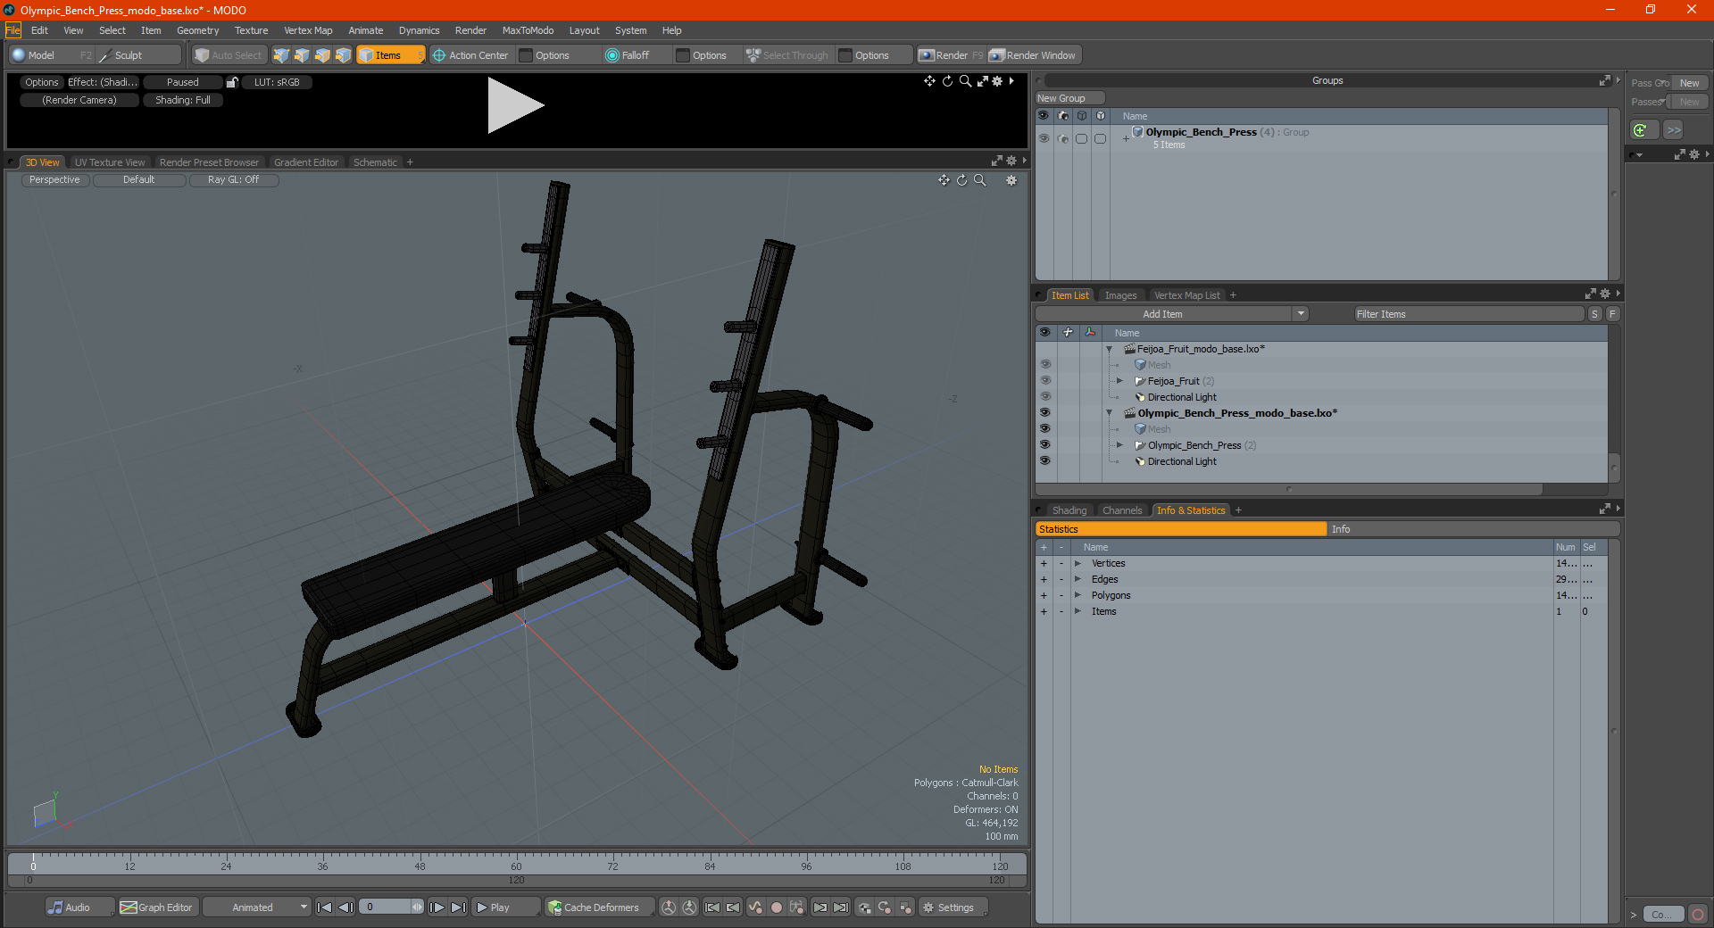Viewport: 1714px width, 928px height.
Task: Click 3D viewport pan/move icon
Action: click(944, 180)
